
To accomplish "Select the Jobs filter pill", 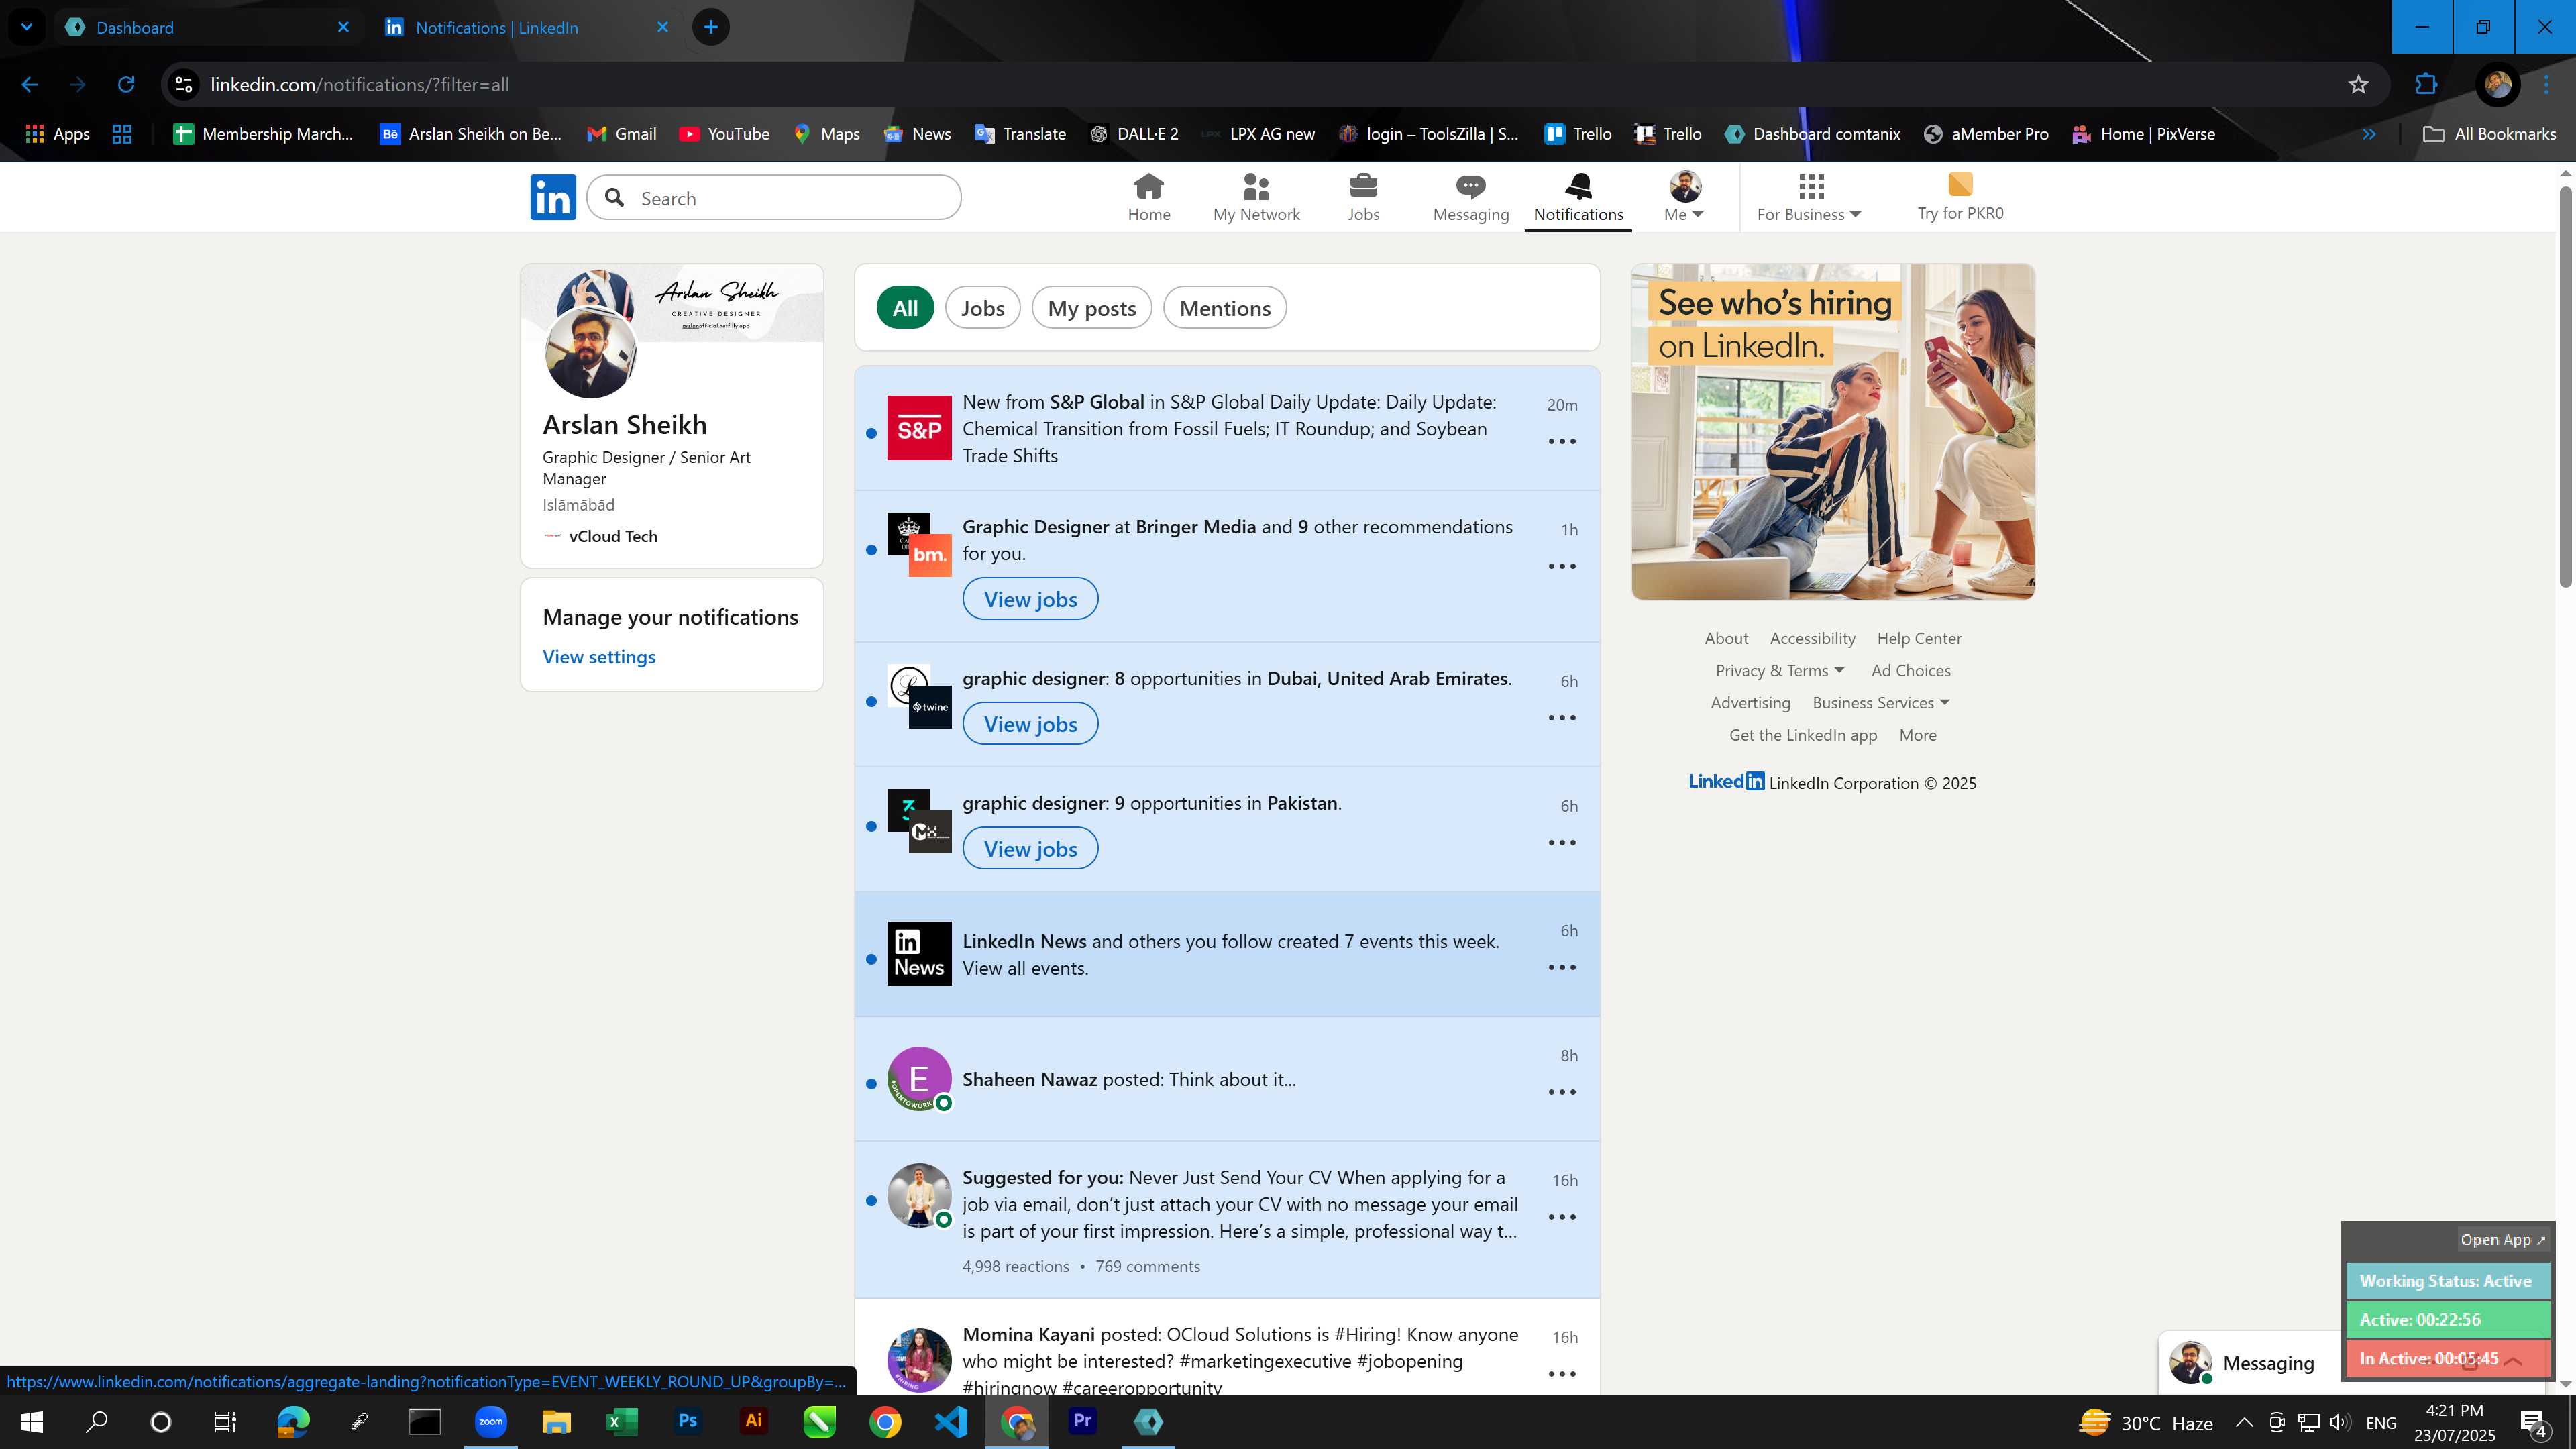I will [982, 308].
